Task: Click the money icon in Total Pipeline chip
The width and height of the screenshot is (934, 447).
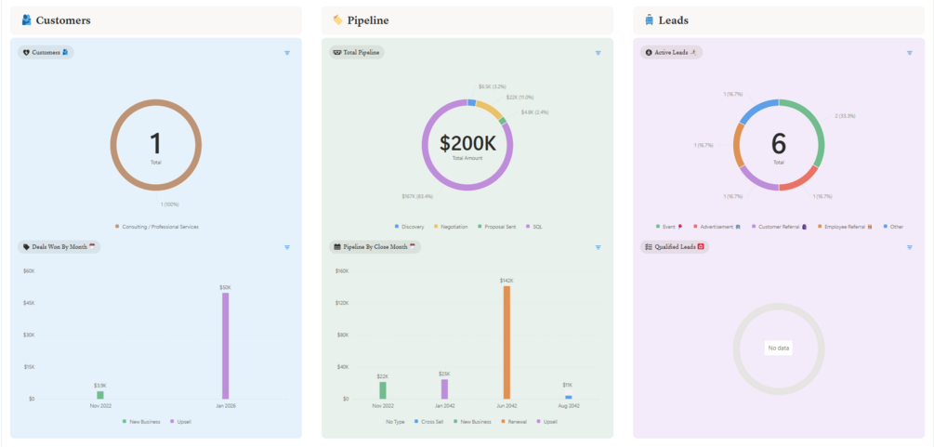Action: point(337,52)
